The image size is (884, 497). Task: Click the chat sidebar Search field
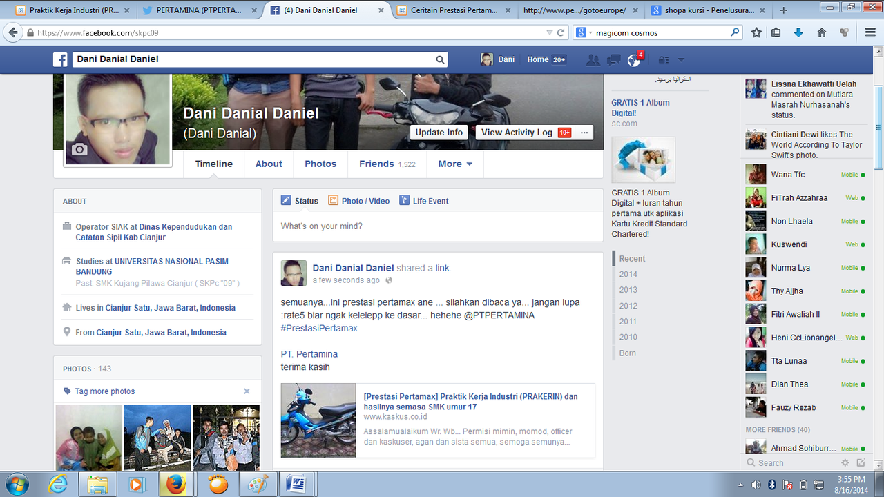point(791,463)
